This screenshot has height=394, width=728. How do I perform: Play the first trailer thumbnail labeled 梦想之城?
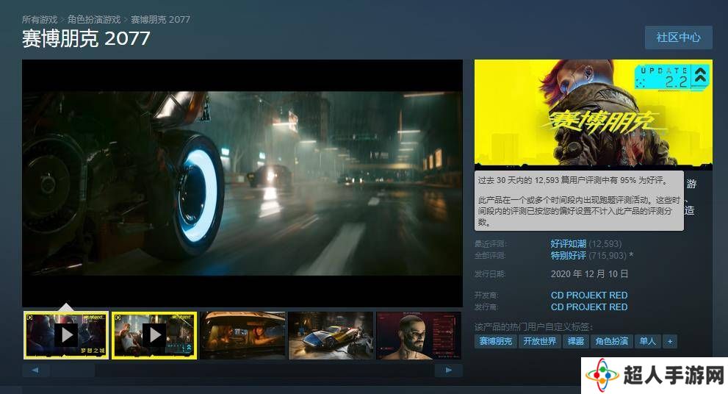pos(66,335)
